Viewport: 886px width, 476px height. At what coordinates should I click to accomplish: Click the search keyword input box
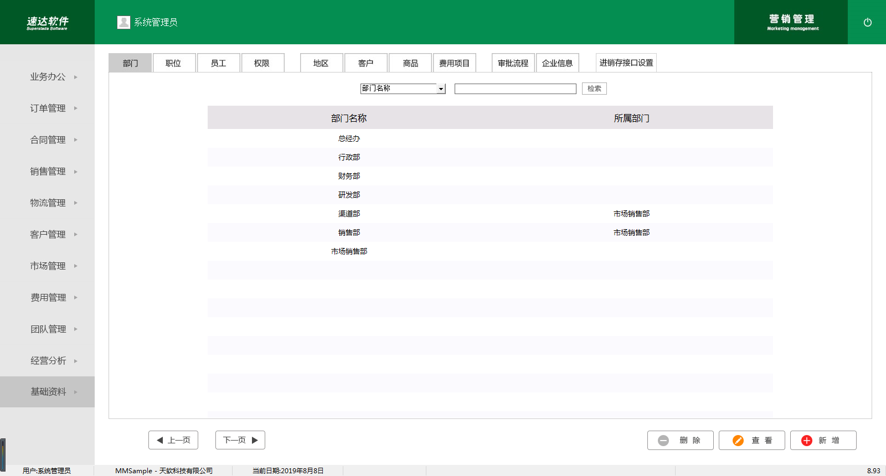click(x=516, y=89)
